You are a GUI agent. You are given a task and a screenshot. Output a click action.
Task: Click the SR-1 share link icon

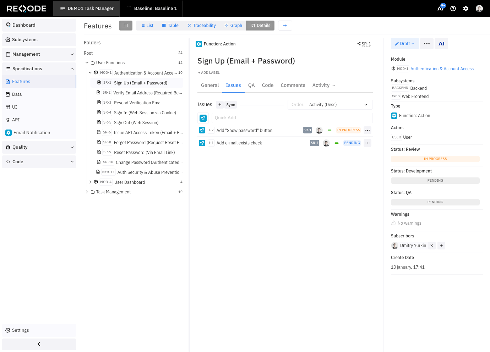tap(359, 44)
